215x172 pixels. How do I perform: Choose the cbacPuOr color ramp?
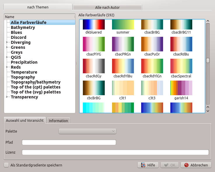[152, 44]
